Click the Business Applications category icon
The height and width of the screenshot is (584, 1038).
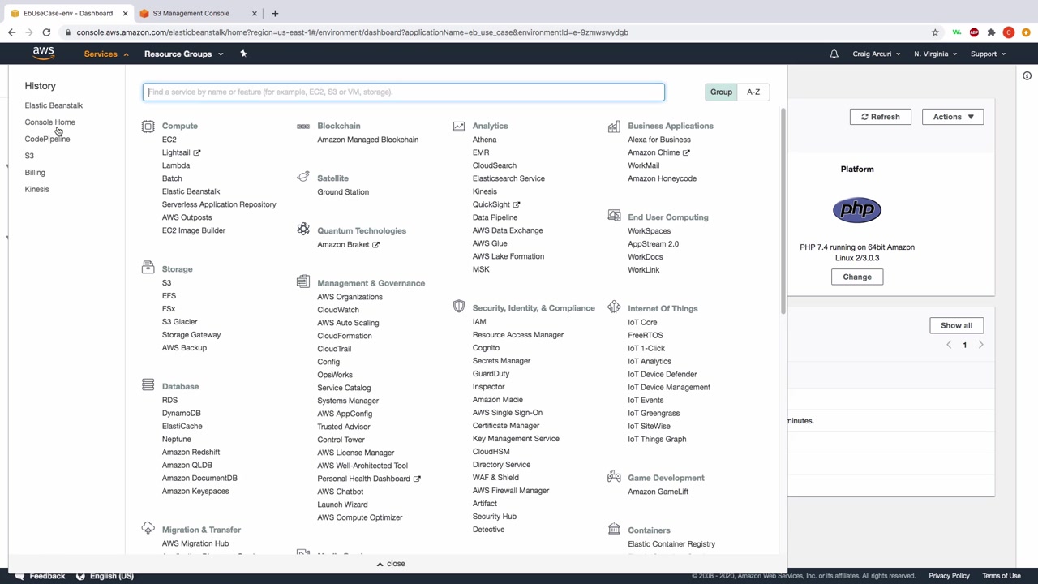point(614,126)
